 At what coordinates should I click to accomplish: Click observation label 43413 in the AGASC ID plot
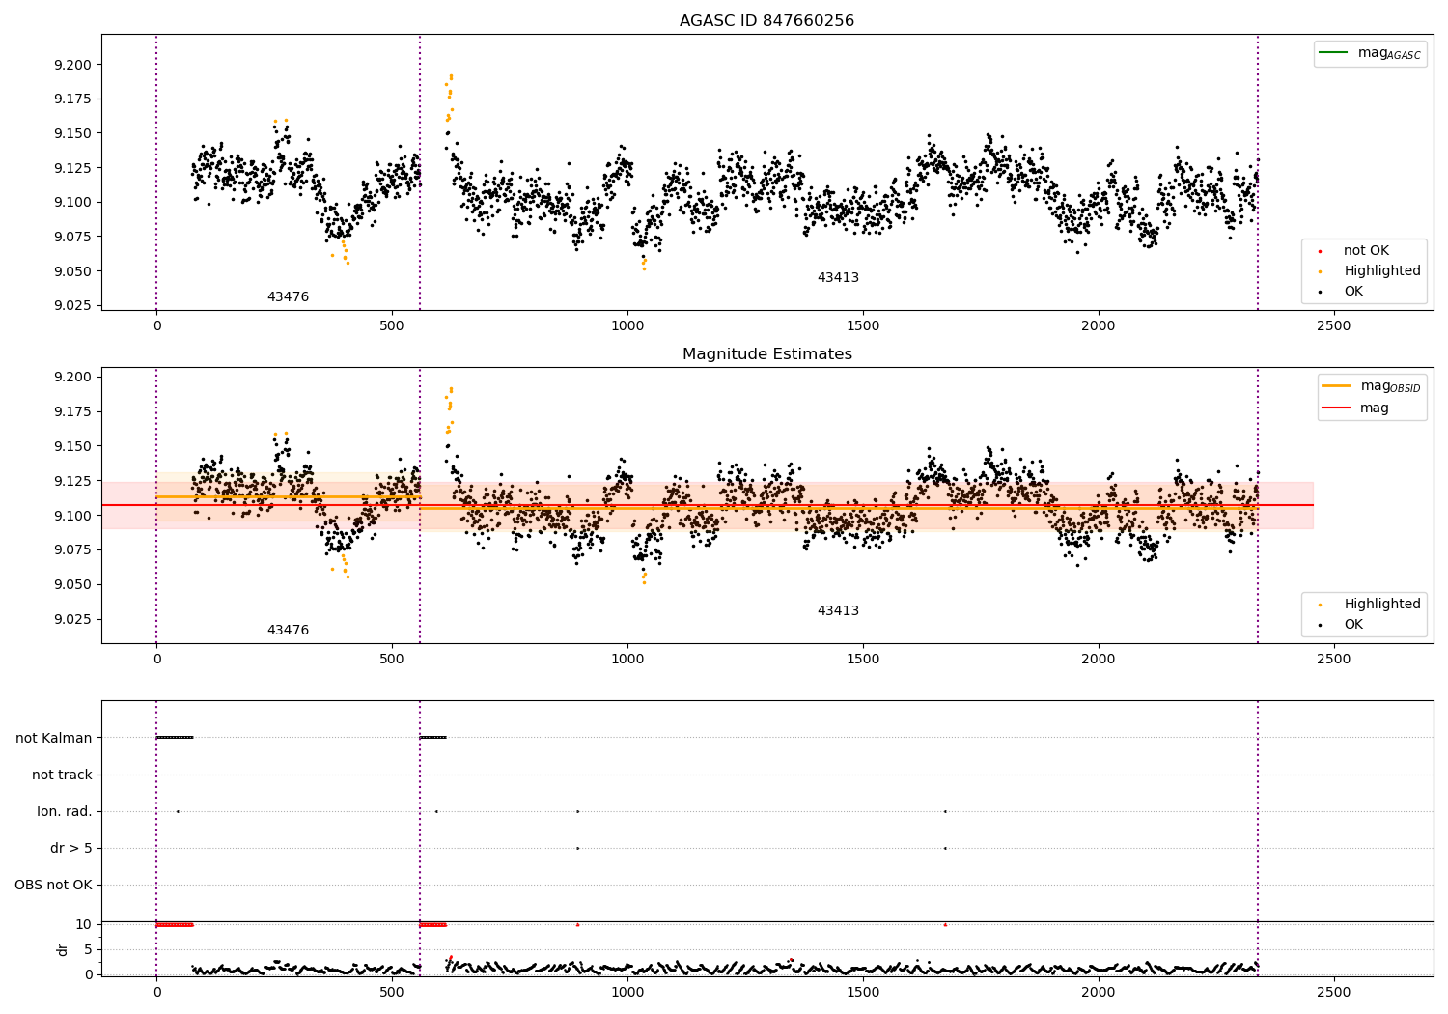point(838,278)
